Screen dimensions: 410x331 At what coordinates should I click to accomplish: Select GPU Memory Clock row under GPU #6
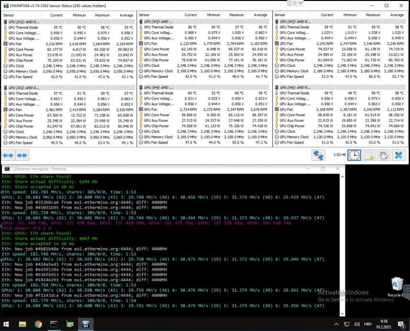click(x=340, y=137)
